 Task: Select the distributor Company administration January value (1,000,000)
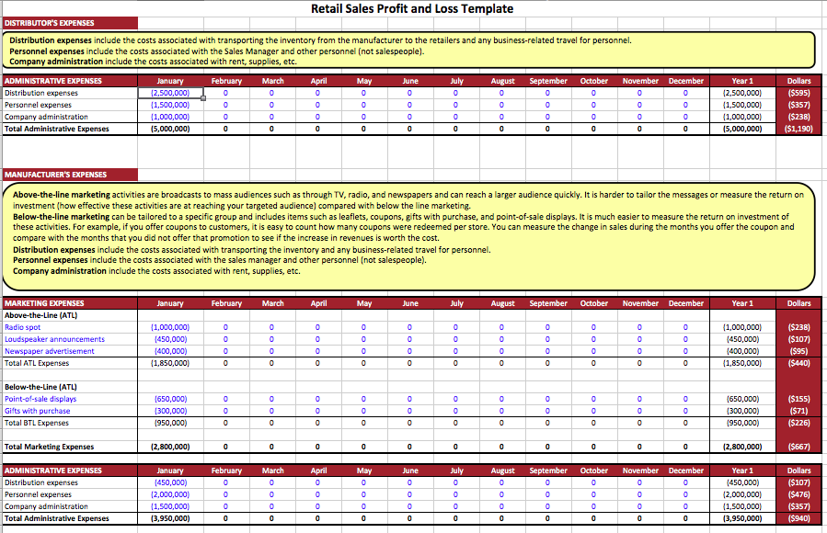coord(170,117)
